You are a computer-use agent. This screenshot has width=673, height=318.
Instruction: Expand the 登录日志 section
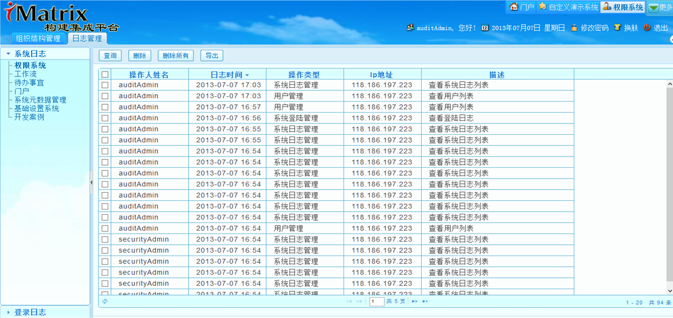(30, 312)
